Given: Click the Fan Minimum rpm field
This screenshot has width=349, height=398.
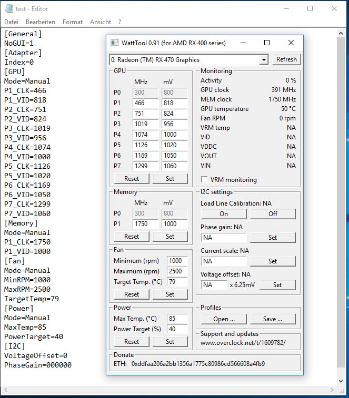Looking at the screenshot, I should pyautogui.click(x=177, y=261).
